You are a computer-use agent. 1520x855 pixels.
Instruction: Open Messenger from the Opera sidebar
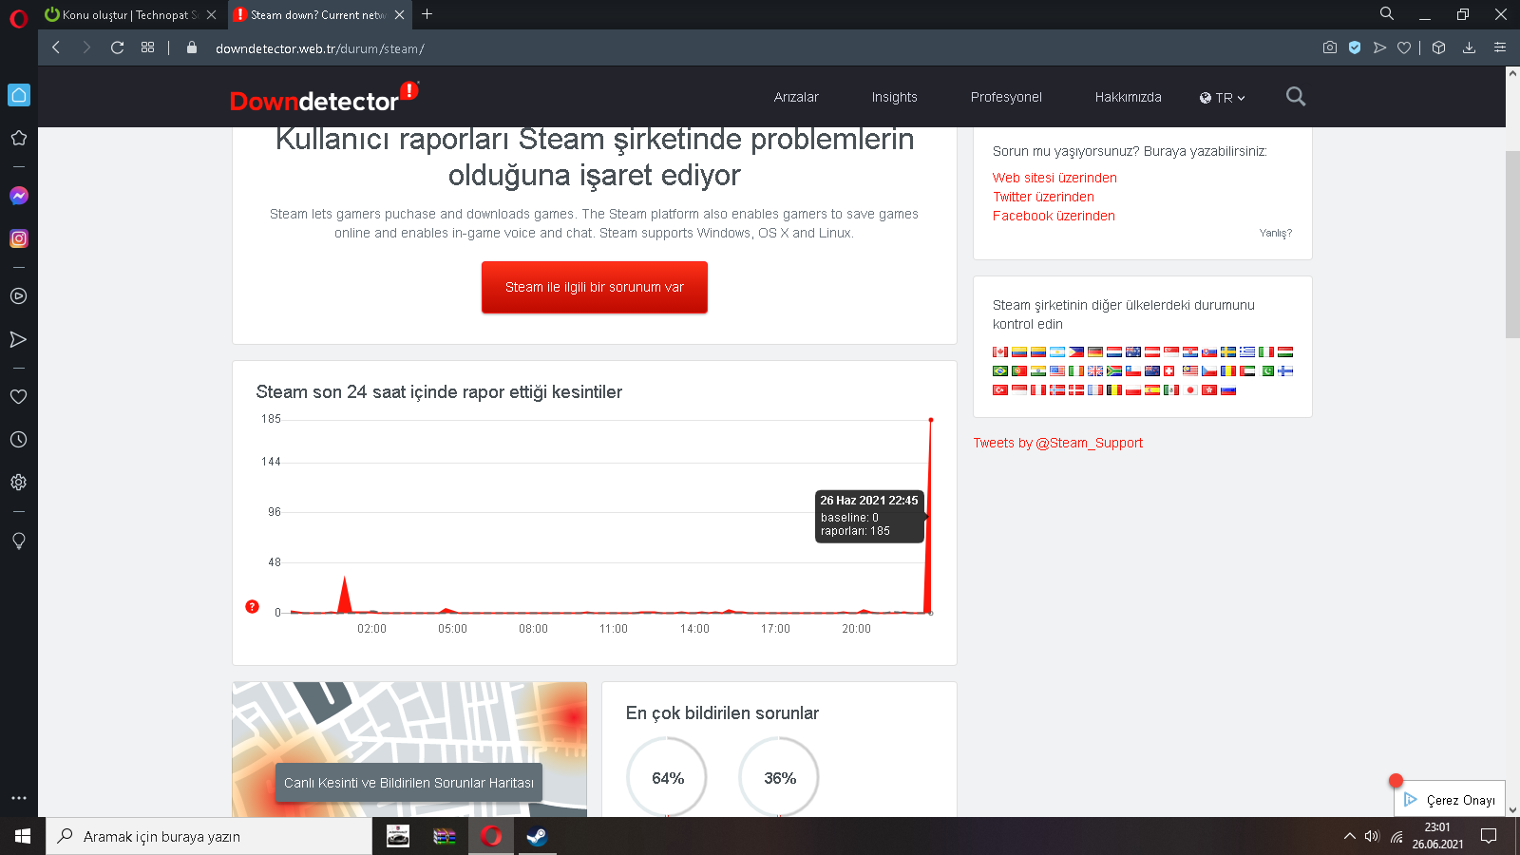[19, 196]
